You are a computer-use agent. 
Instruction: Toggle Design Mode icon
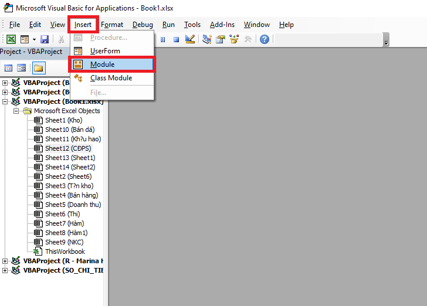pyautogui.click(x=190, y=39)
